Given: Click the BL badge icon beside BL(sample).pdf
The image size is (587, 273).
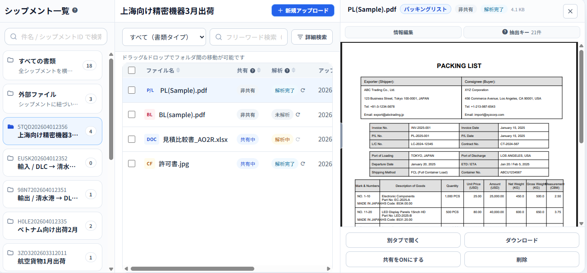Looking at the screenshot, I should [x=150, y=114].
